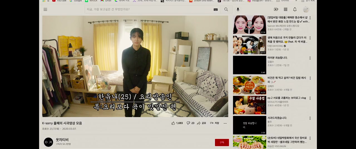Open the three-dot more actions under video

coord(225,123)
